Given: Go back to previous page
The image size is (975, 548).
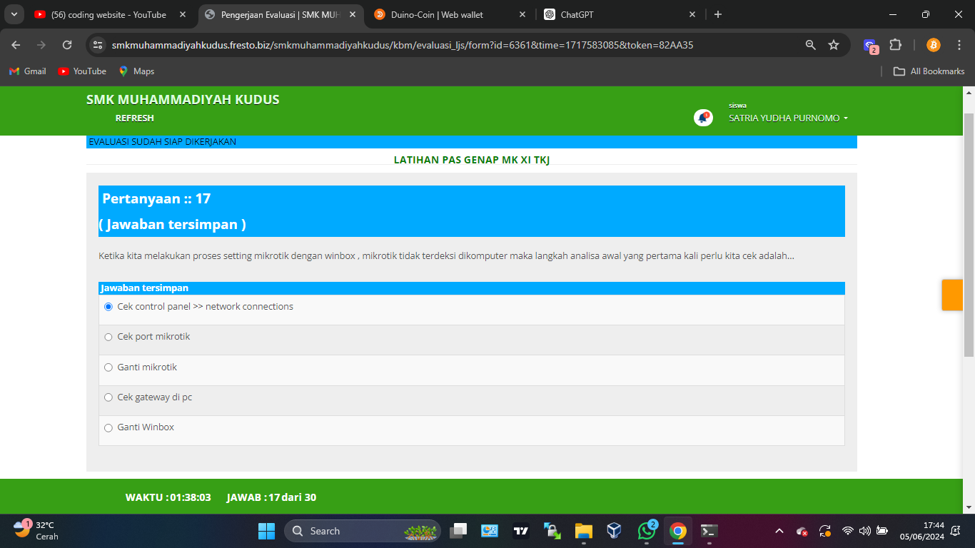Looking at the screenshot, I should tap(16, 45).
